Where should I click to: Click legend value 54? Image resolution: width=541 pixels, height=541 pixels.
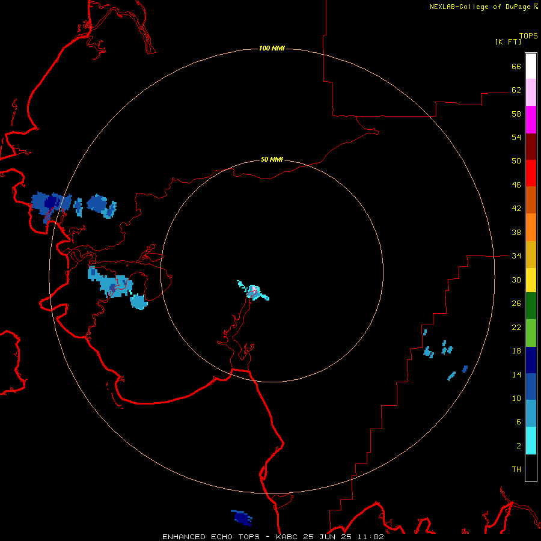516,137
